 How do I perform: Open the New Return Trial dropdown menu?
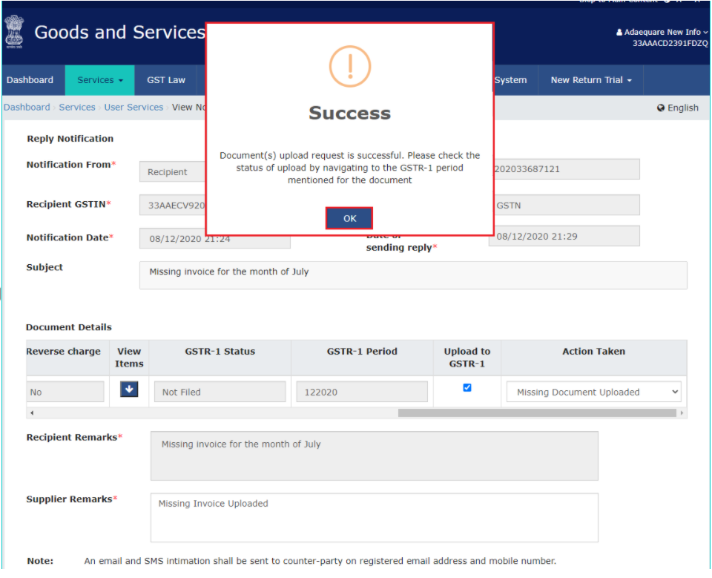[x=591, y=80]
